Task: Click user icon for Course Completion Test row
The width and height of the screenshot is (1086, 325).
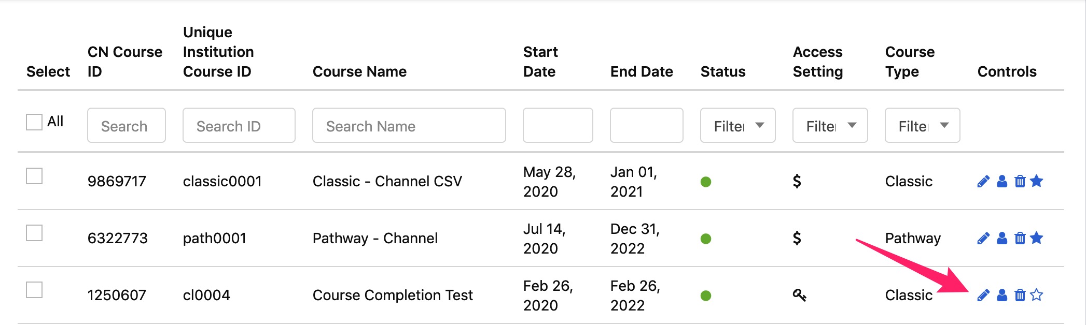Action: [x=1002, y=295]
